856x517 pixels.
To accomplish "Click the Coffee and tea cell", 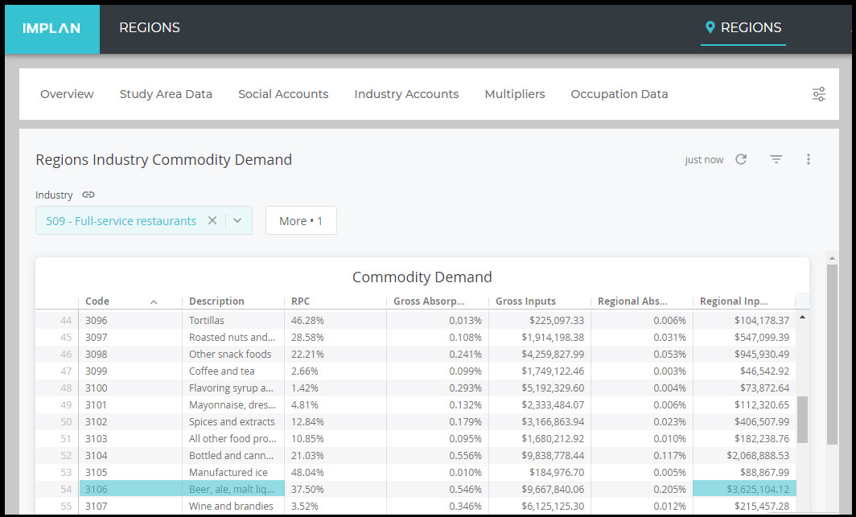I will point(233,371).
